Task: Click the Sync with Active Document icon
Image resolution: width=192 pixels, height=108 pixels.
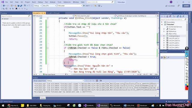Action: pyautogui.click(x=178, y=16)
